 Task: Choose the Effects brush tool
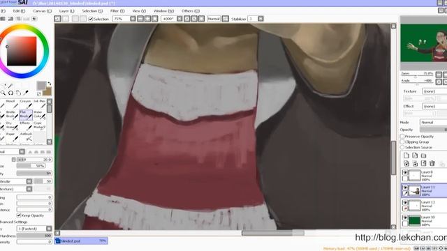click(26, 125)
